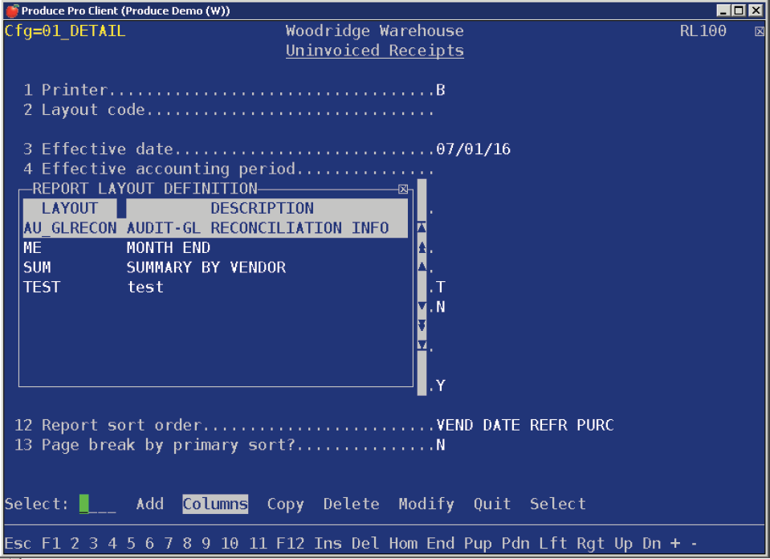Click the Uninvoiced Receipts heading
The image size is (770, 559).
375,51
